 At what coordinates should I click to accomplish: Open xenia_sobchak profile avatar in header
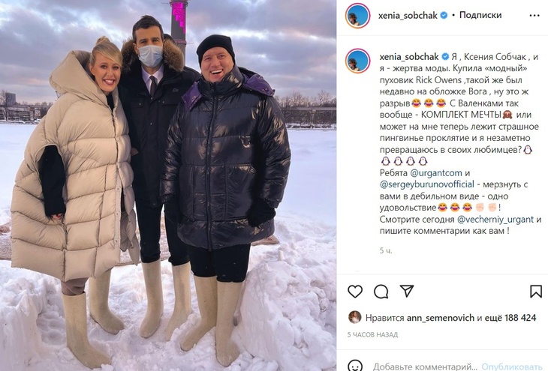click(x=357, y=16)
